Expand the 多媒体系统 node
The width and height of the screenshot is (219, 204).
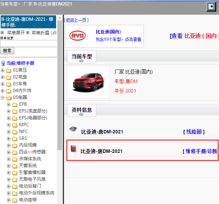pos(9,159)
